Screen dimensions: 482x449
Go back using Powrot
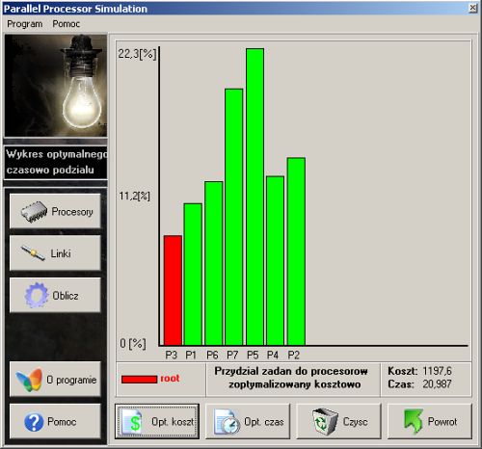[430, 421]
